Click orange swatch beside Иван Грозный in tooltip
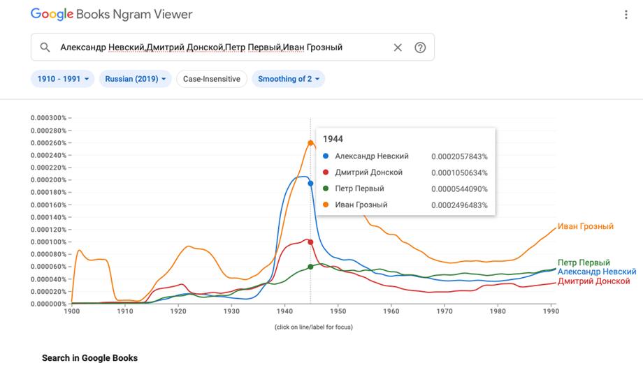 (x=326, y=205)
